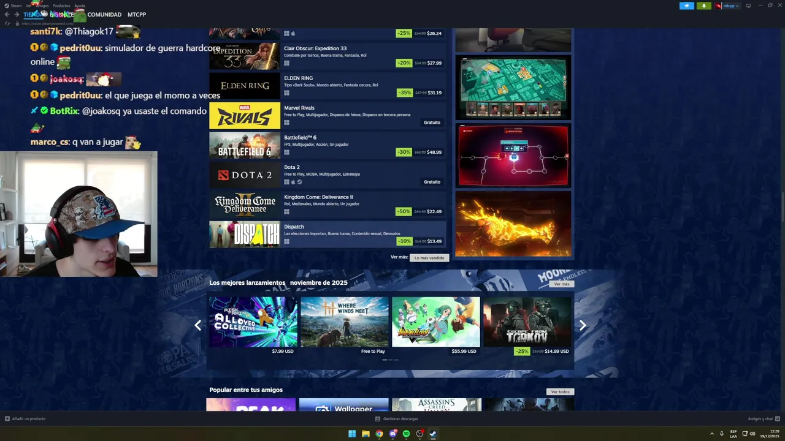785x441 pixels.
Task: Click the Steam icon in taskbar
Action: click(x=433, y=434)
